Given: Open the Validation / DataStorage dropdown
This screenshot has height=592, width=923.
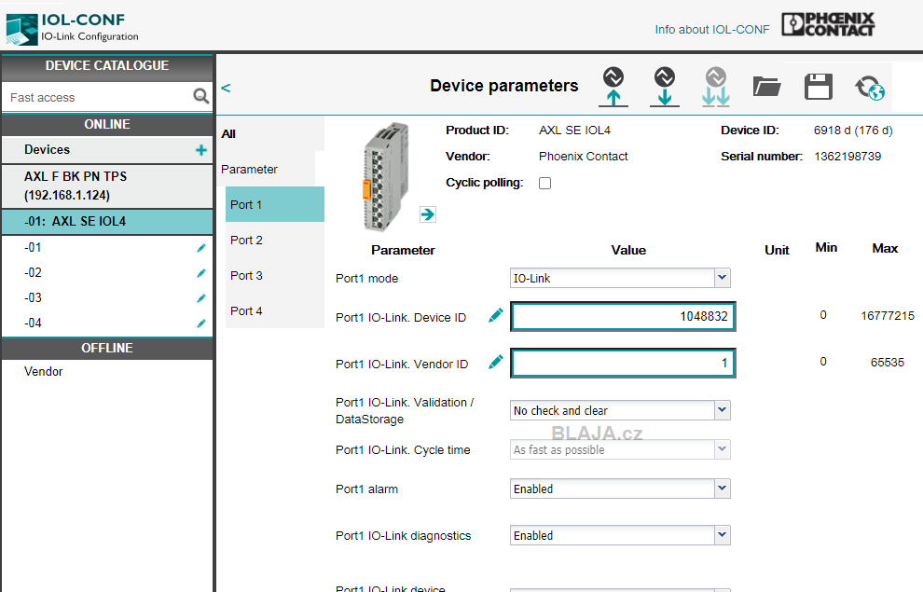Looking at the screenshot, I should [x=620, y=410].
